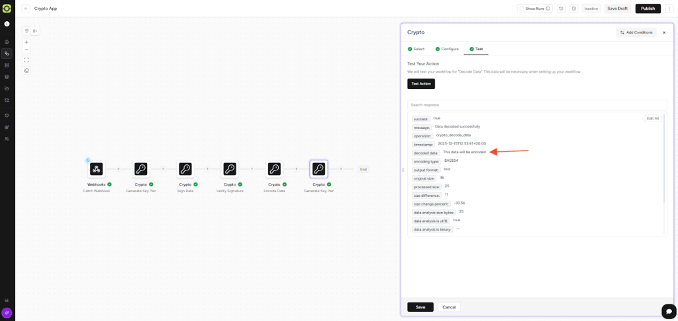
Task: Toggle the Inactive workflow status
Action: click(x=591, y=9)
